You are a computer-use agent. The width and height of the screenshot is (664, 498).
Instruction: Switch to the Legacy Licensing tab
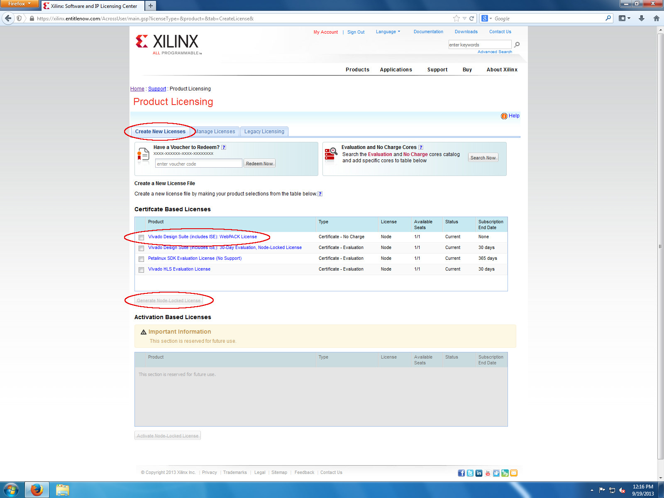click(264, 132)
